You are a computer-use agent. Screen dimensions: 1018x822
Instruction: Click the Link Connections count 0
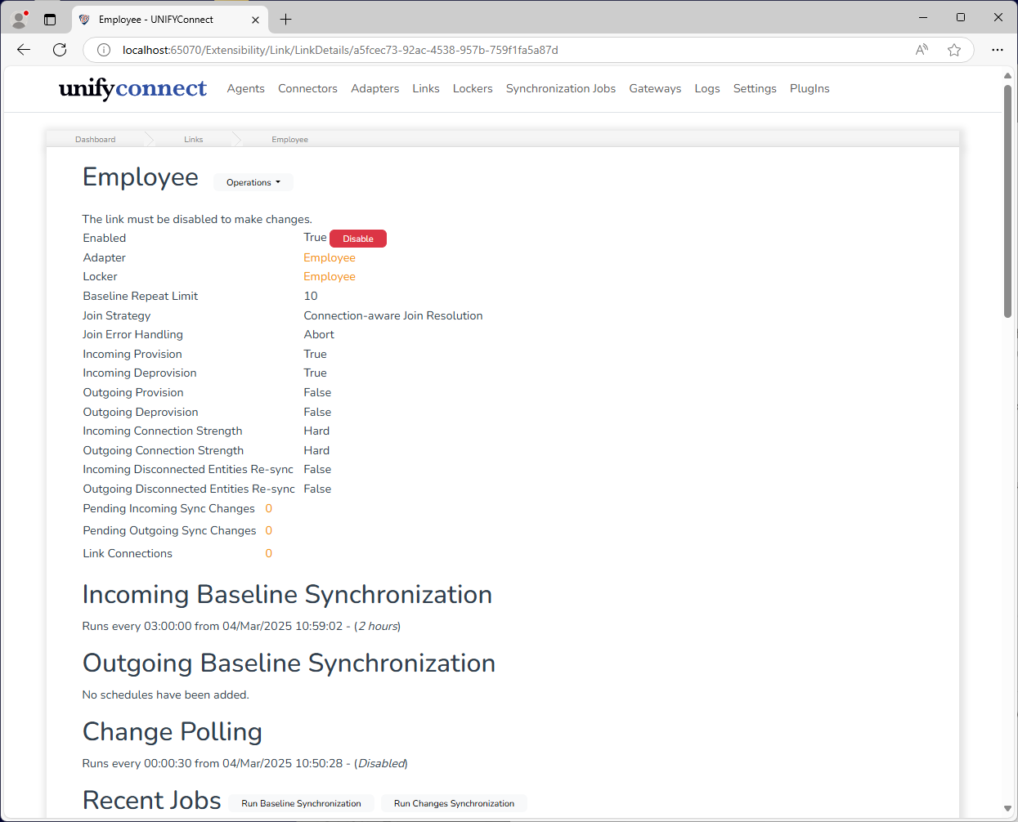click(x=268, y=553)
